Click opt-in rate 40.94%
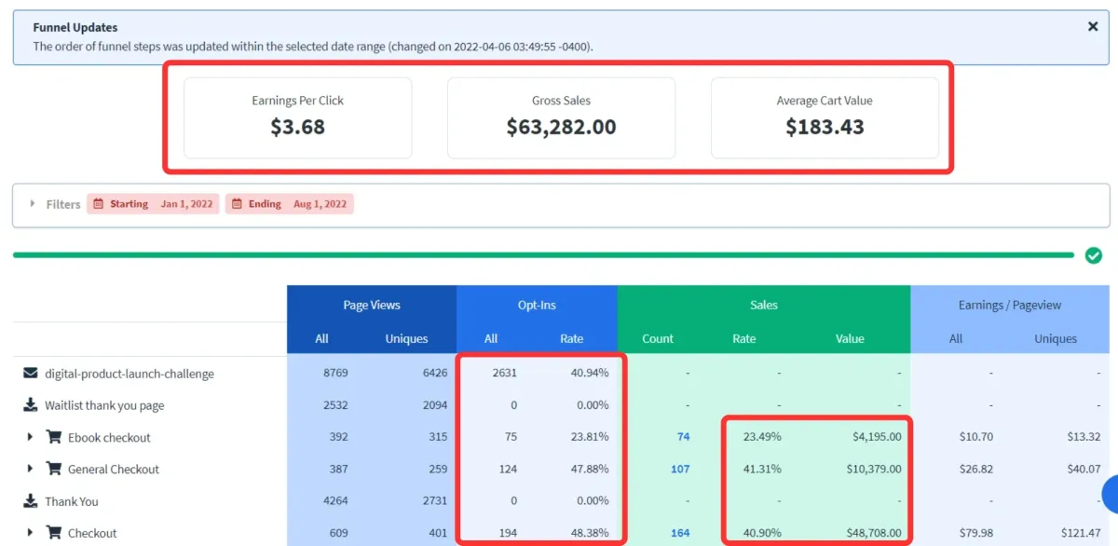 coord(590,374)
